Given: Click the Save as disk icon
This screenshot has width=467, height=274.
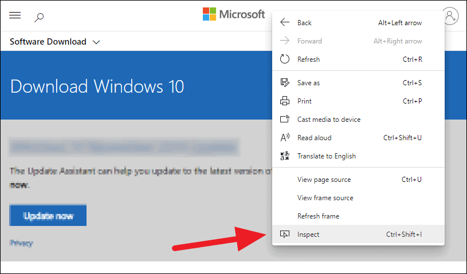Looking at the screenshot, I should click(x=285, y=82).
